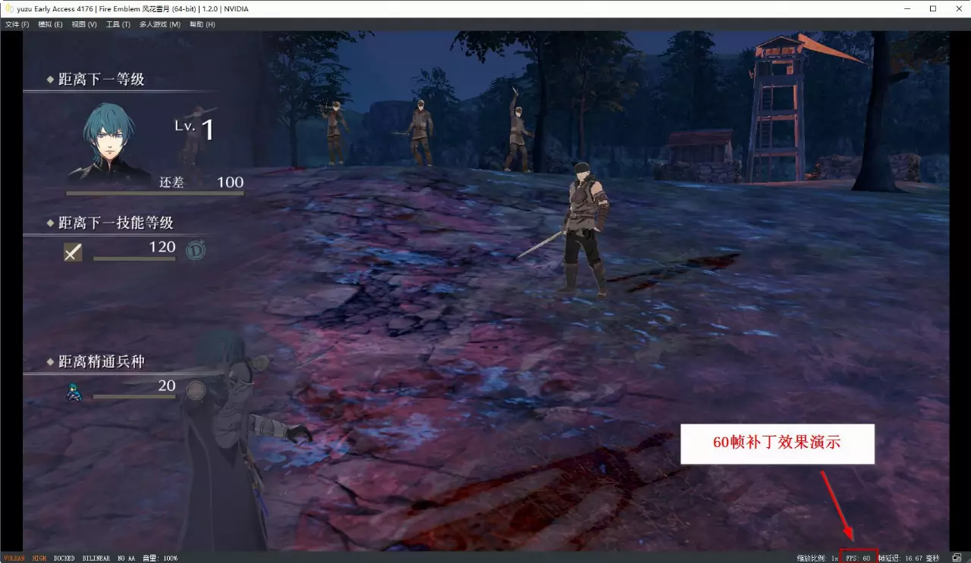Screen dimensions: 971x563
Task: Click the multiplayer status icon in status bar
Action: [x=957, y=558]
